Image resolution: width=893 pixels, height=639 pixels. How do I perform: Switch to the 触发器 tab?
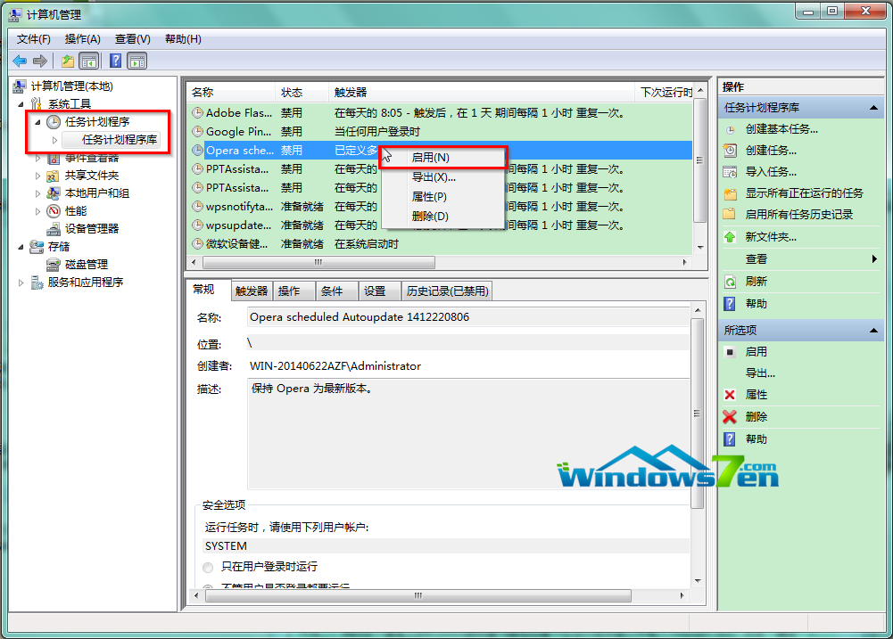tap(251, 291)
